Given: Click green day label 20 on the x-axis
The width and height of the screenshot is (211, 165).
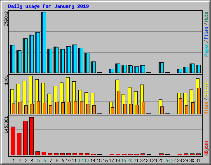Looking at the screenshot, I should click(130, 160).
